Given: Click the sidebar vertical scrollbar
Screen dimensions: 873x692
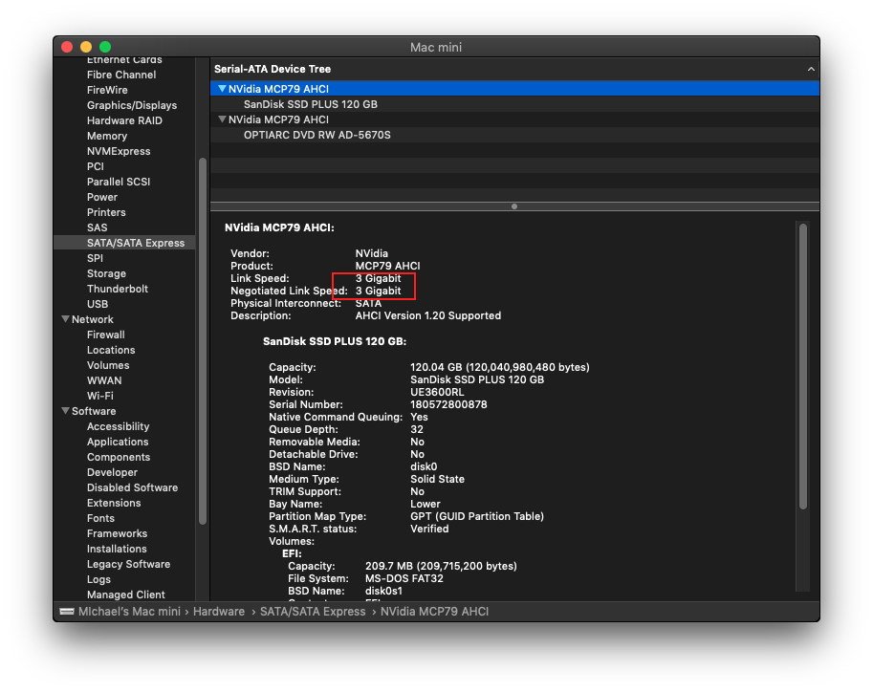Looking at the screenshot, I should click(203, 341).
